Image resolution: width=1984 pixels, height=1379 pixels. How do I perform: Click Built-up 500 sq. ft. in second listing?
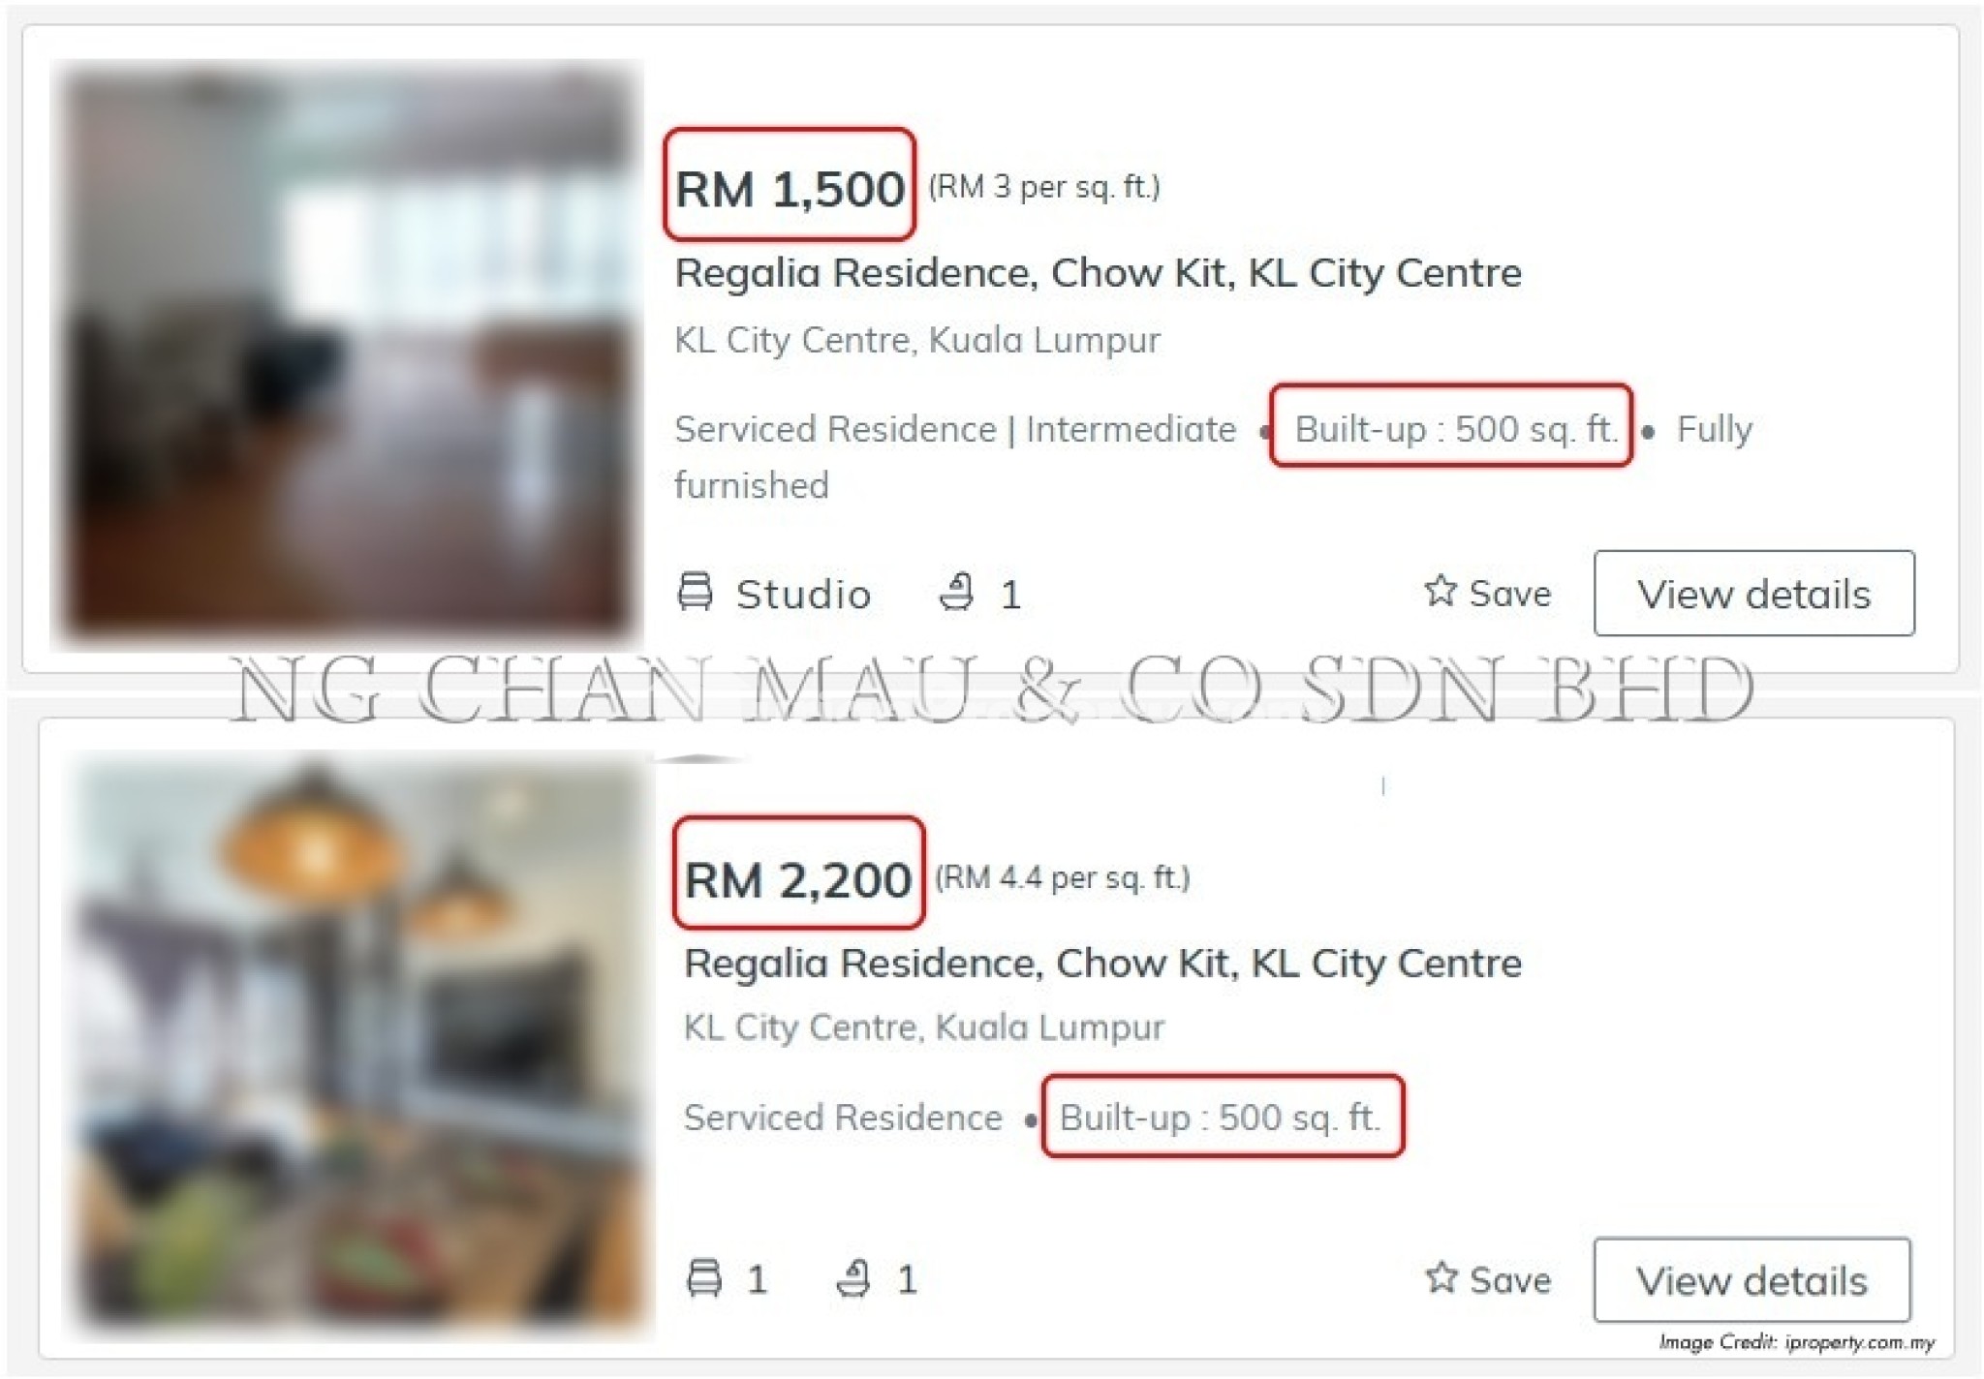pyautogui.click(x=1220, y=1117)
